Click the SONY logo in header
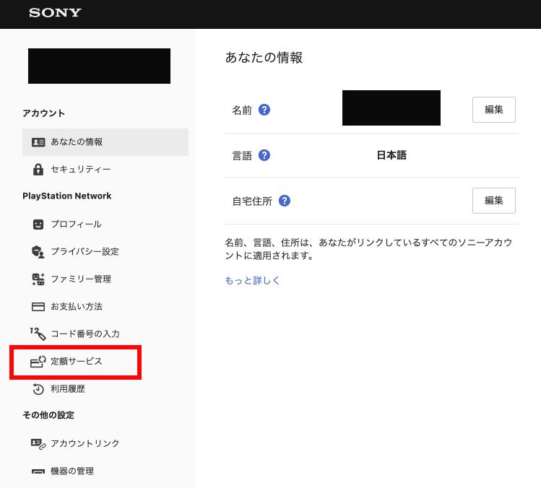Image resolution: width=541 pixels, height=488 pixels. (x=55, y=13)
